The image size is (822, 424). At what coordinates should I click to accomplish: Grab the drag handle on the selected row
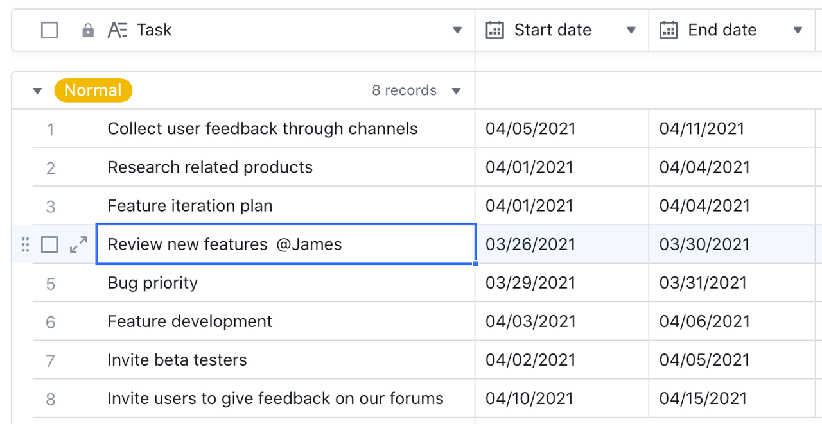point(25,244)
